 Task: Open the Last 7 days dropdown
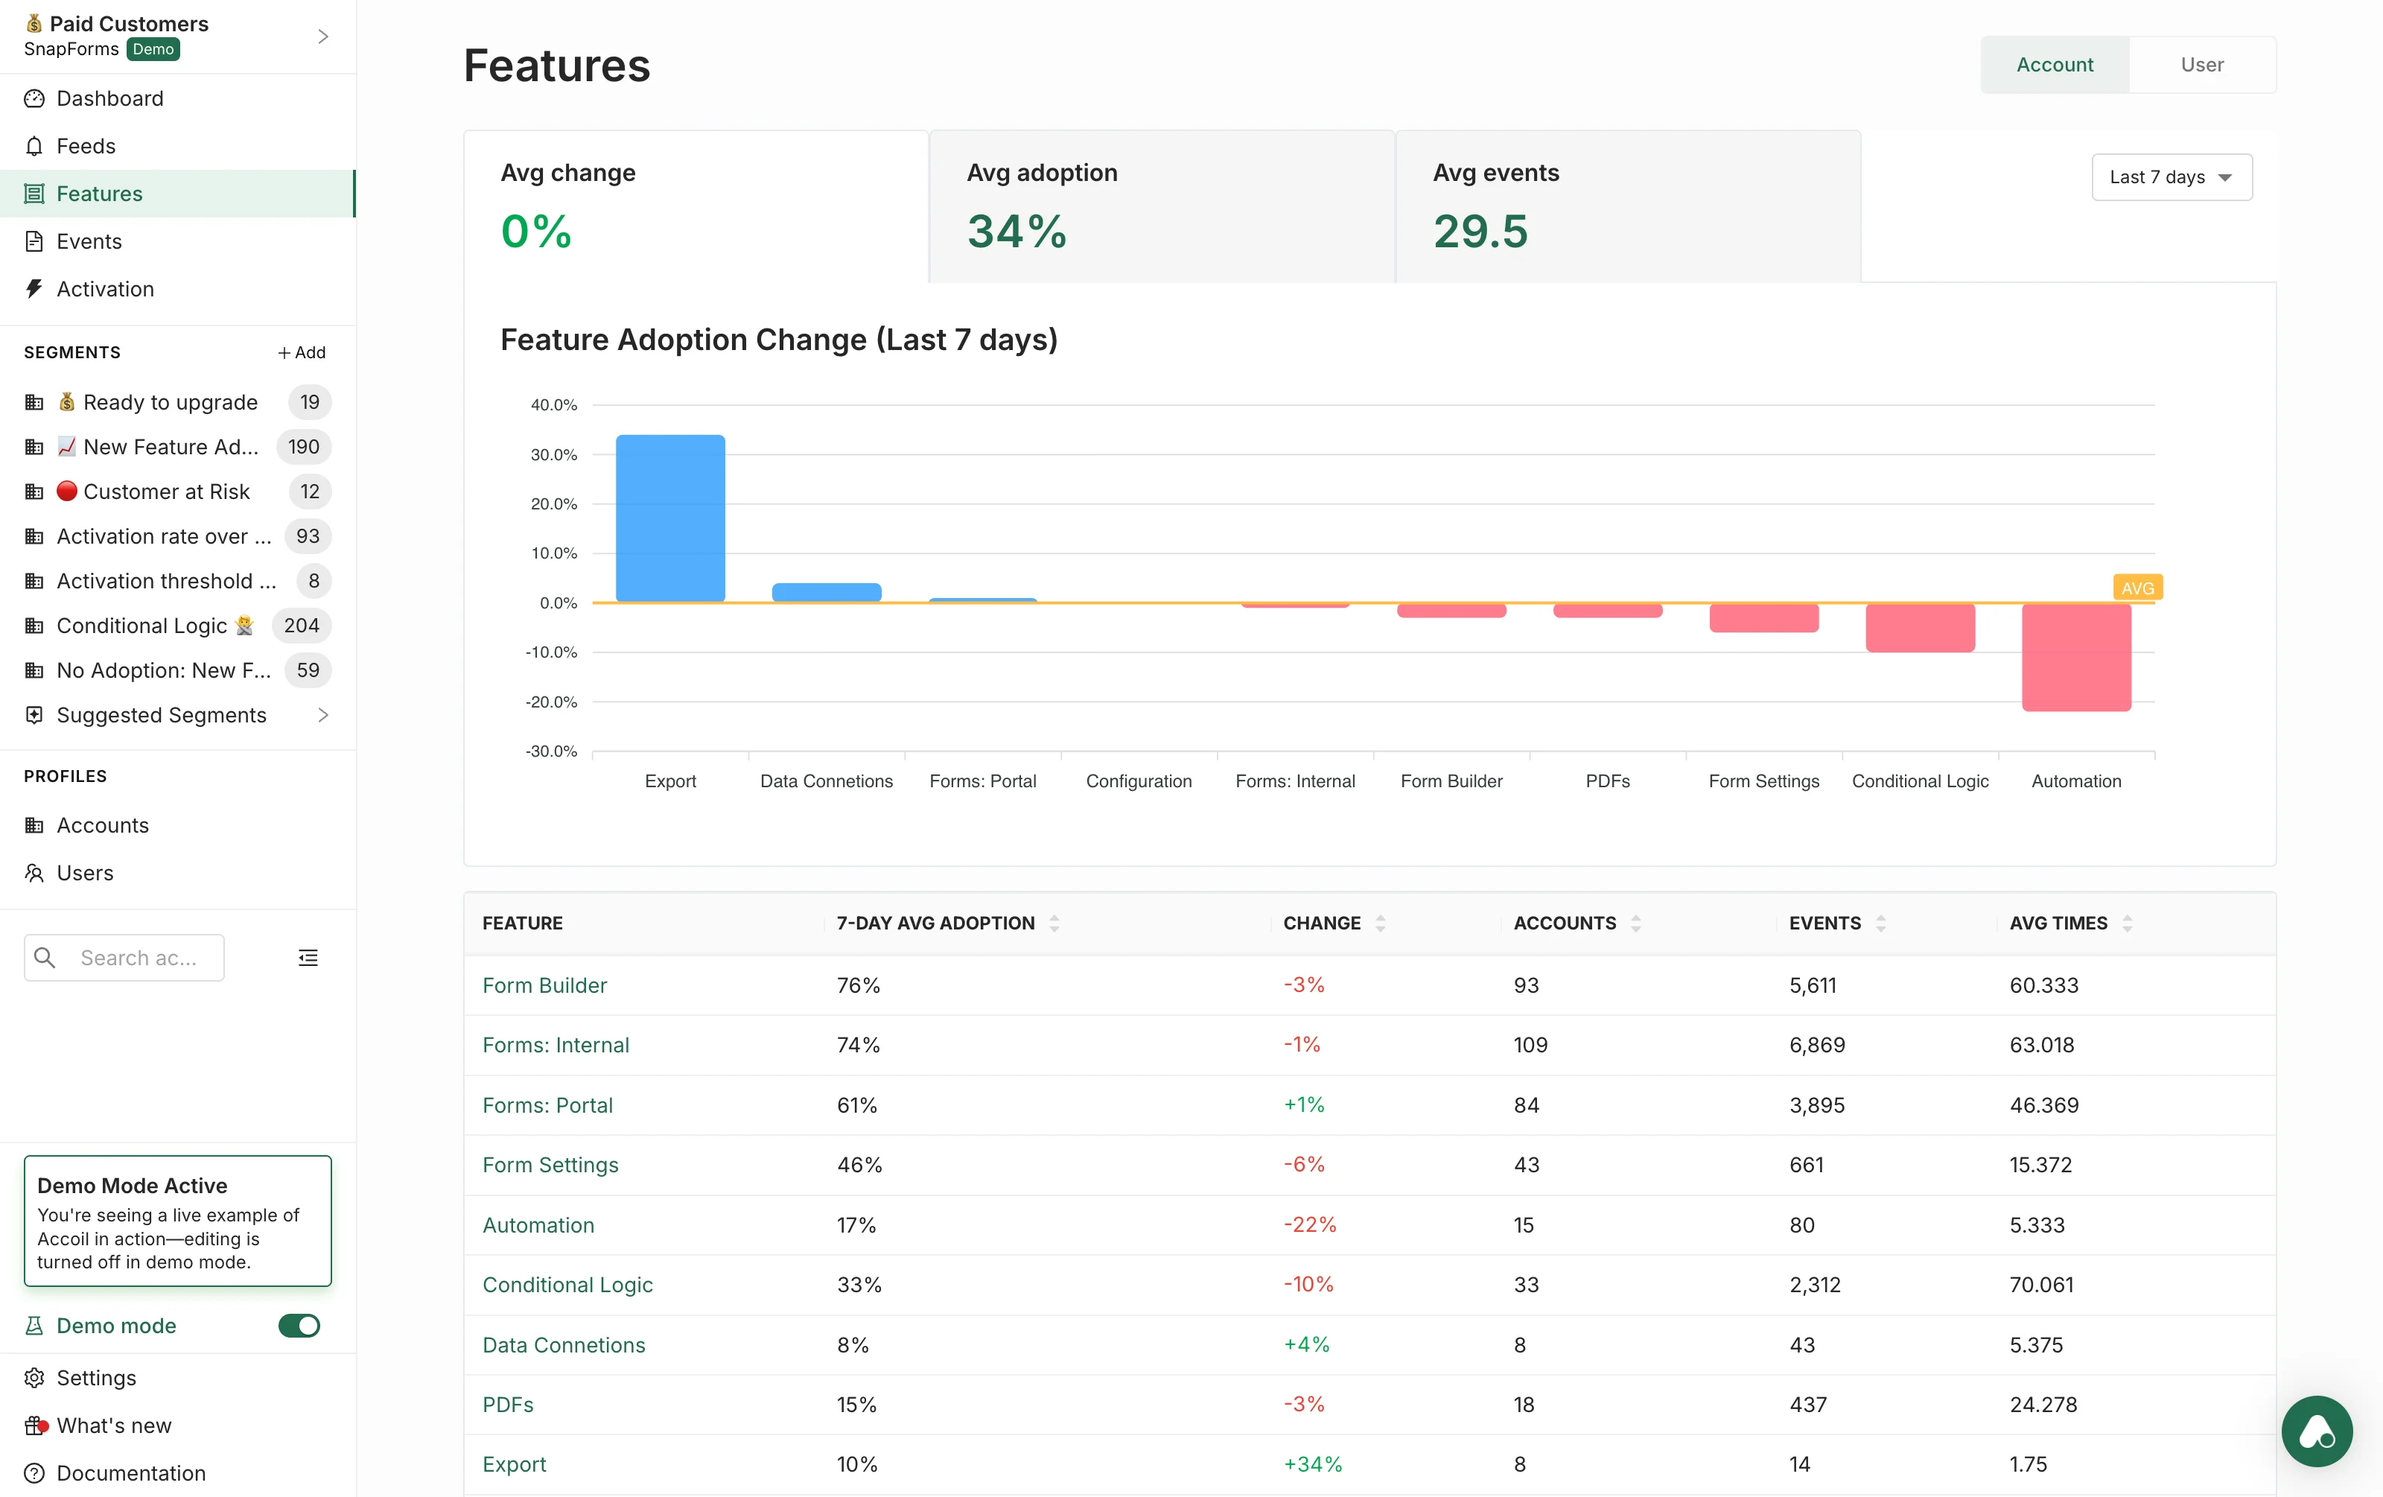[2172, 177]
